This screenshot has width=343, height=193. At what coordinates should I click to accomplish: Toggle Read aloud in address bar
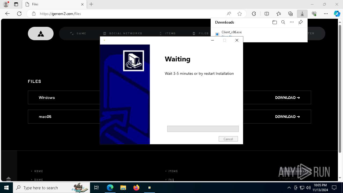pos(229,14)
